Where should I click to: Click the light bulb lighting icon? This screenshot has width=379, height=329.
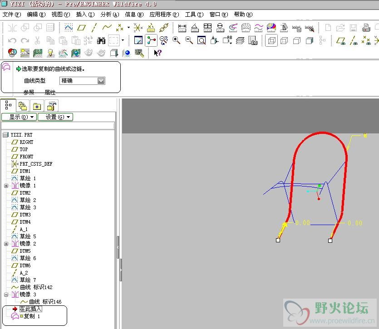pyautogui.click(x=50, y=53)
